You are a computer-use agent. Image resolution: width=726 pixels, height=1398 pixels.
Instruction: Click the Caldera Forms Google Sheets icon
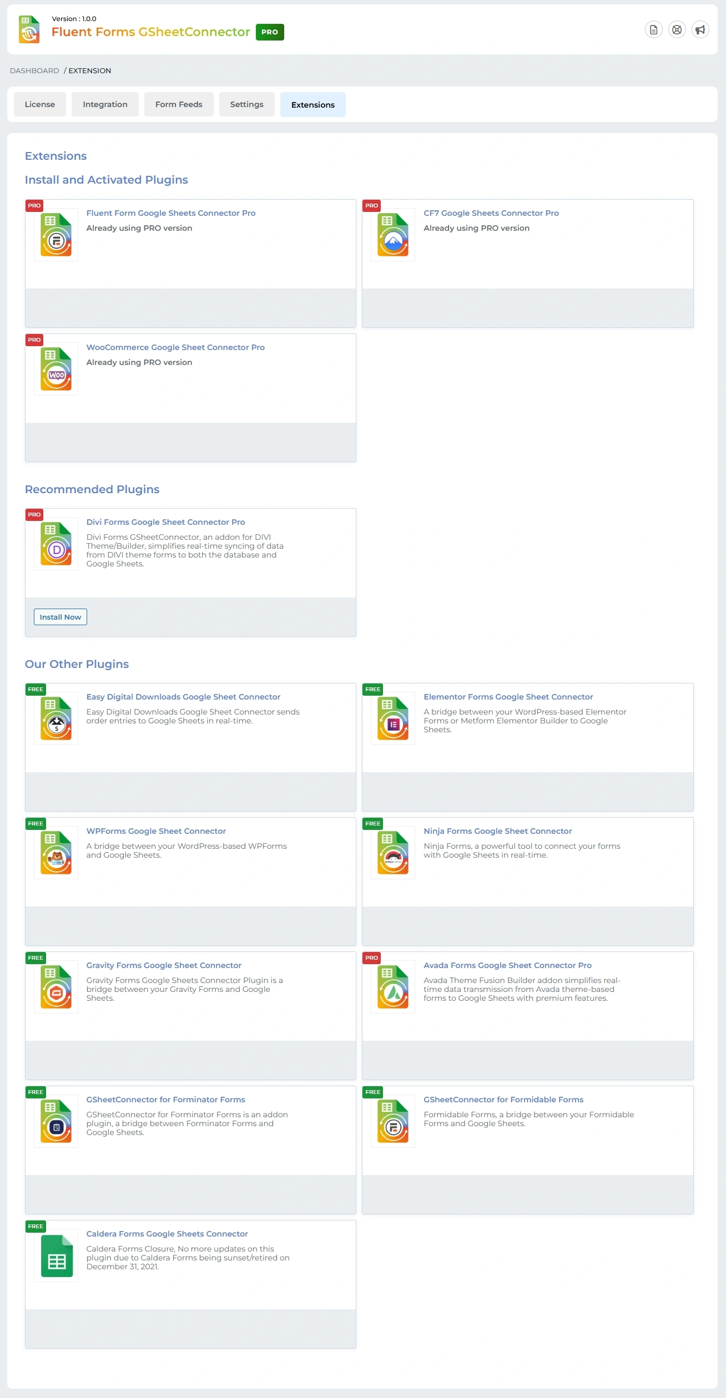56,1255
